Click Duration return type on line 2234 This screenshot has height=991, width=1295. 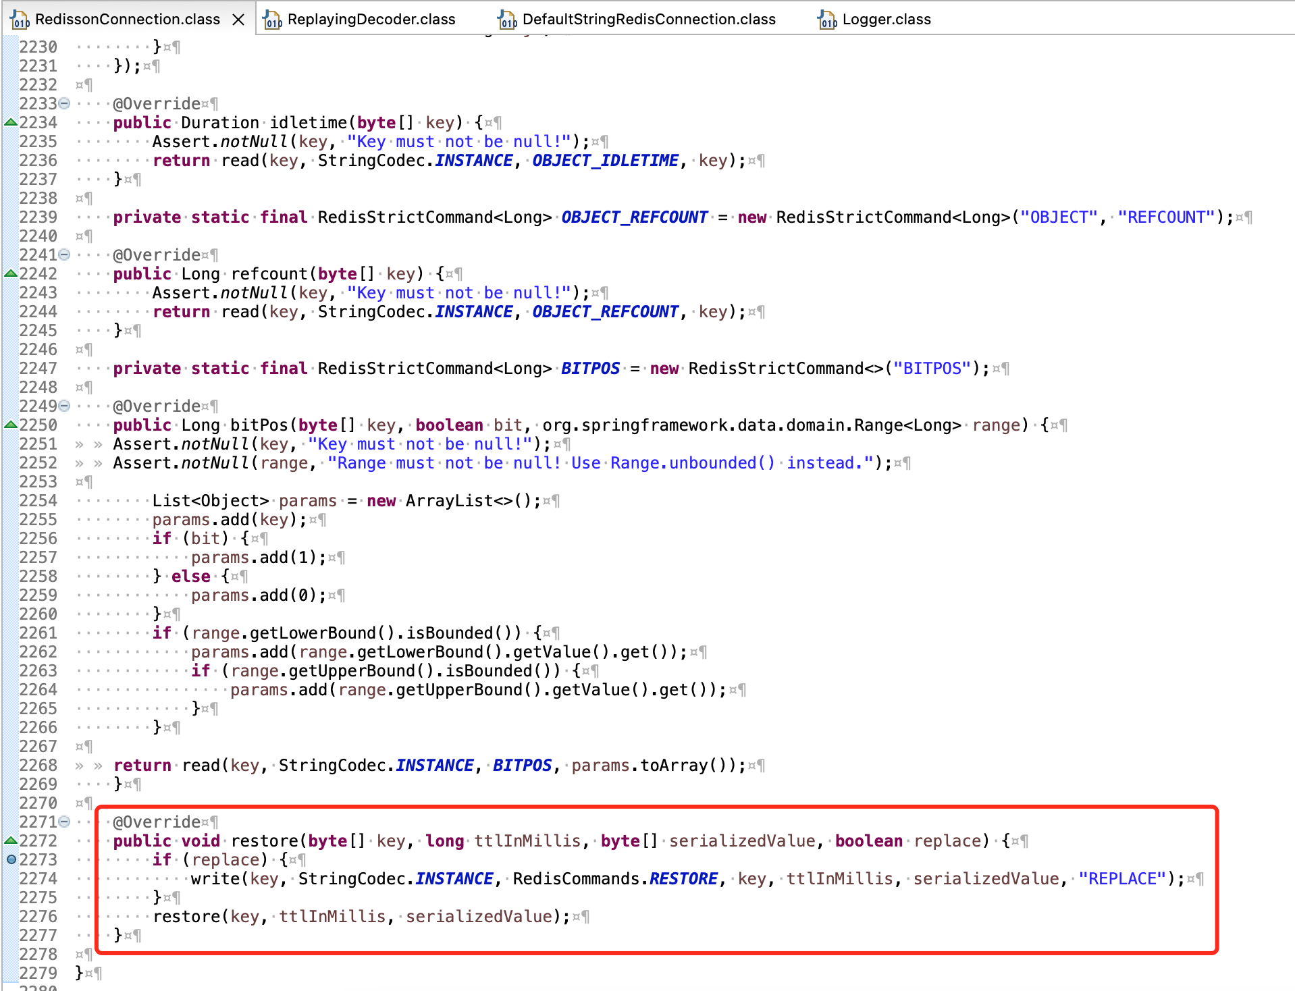220,123
